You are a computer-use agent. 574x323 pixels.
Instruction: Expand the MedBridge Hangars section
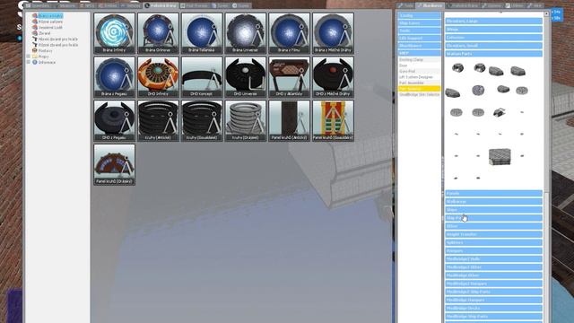click(x=493, y=300)
